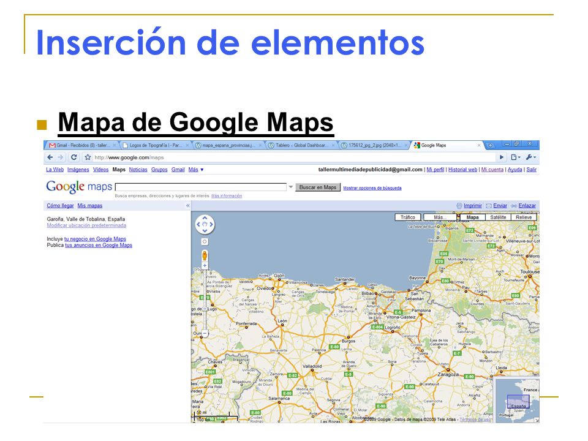588x441 pixels.
Task: Zoom in with the plus button
Action: [205, 265]
